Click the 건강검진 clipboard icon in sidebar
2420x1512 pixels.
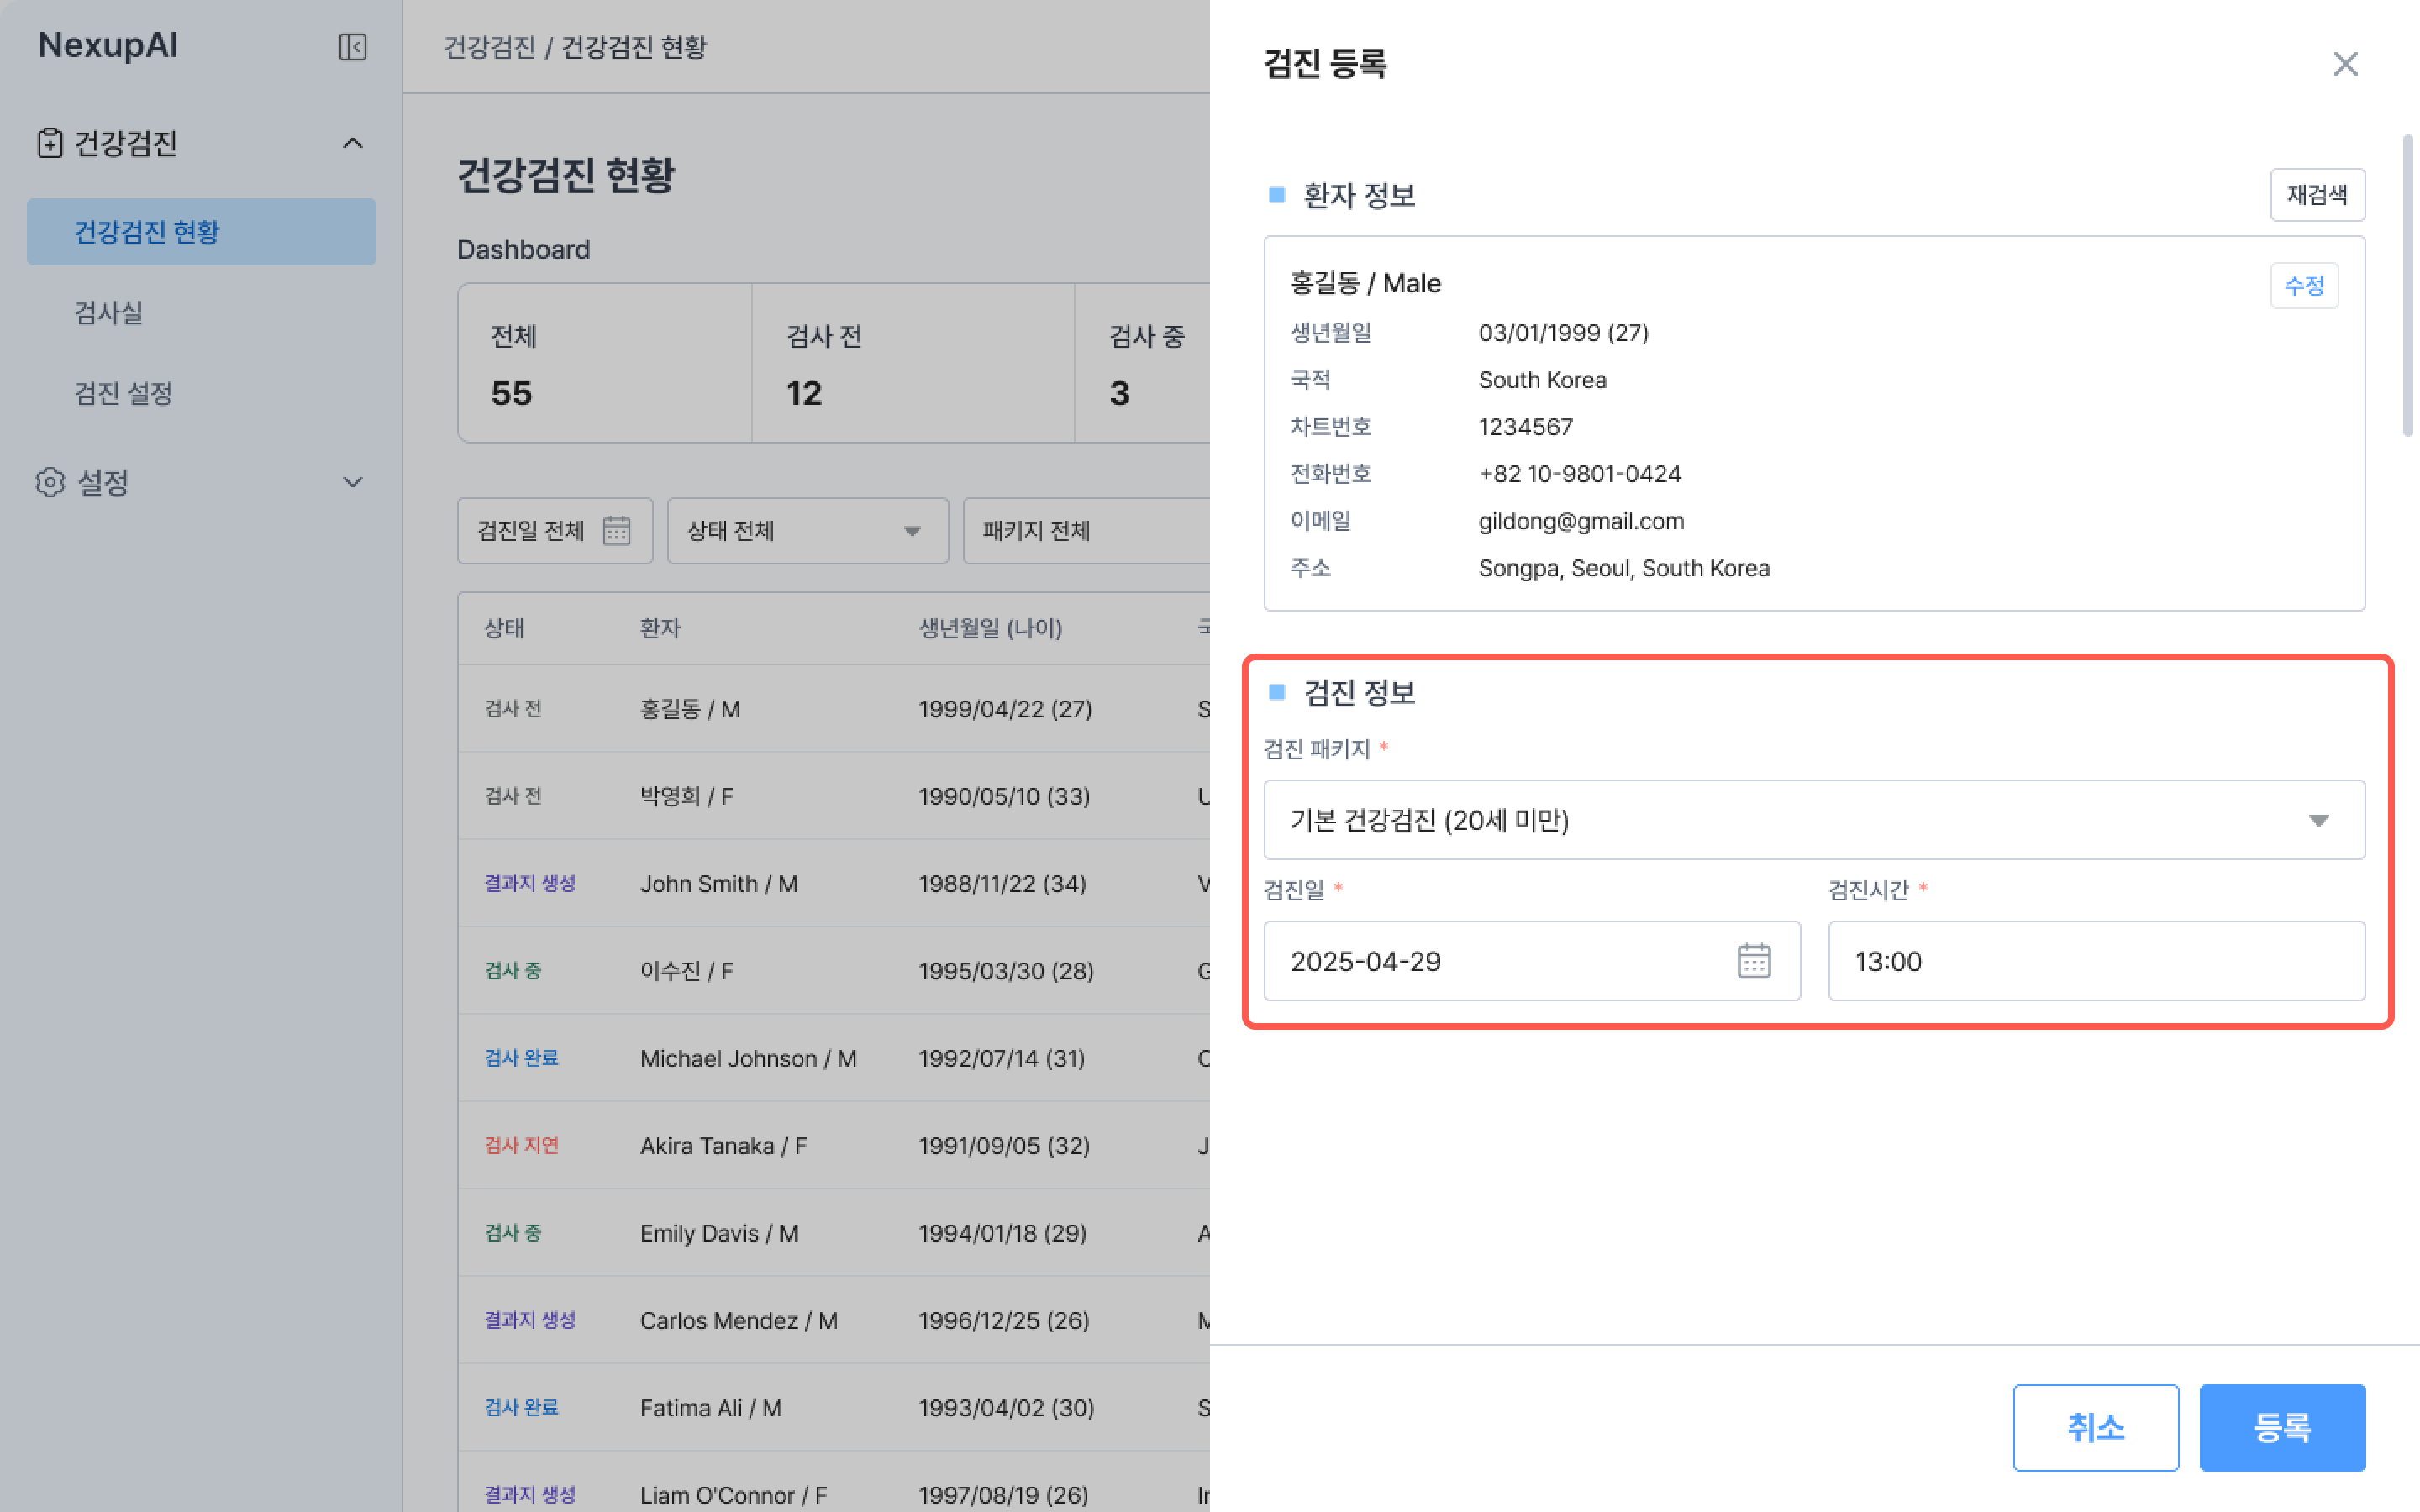click(x=49, y=143)
